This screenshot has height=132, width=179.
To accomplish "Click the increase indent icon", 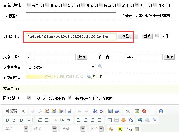I will 62,120.
